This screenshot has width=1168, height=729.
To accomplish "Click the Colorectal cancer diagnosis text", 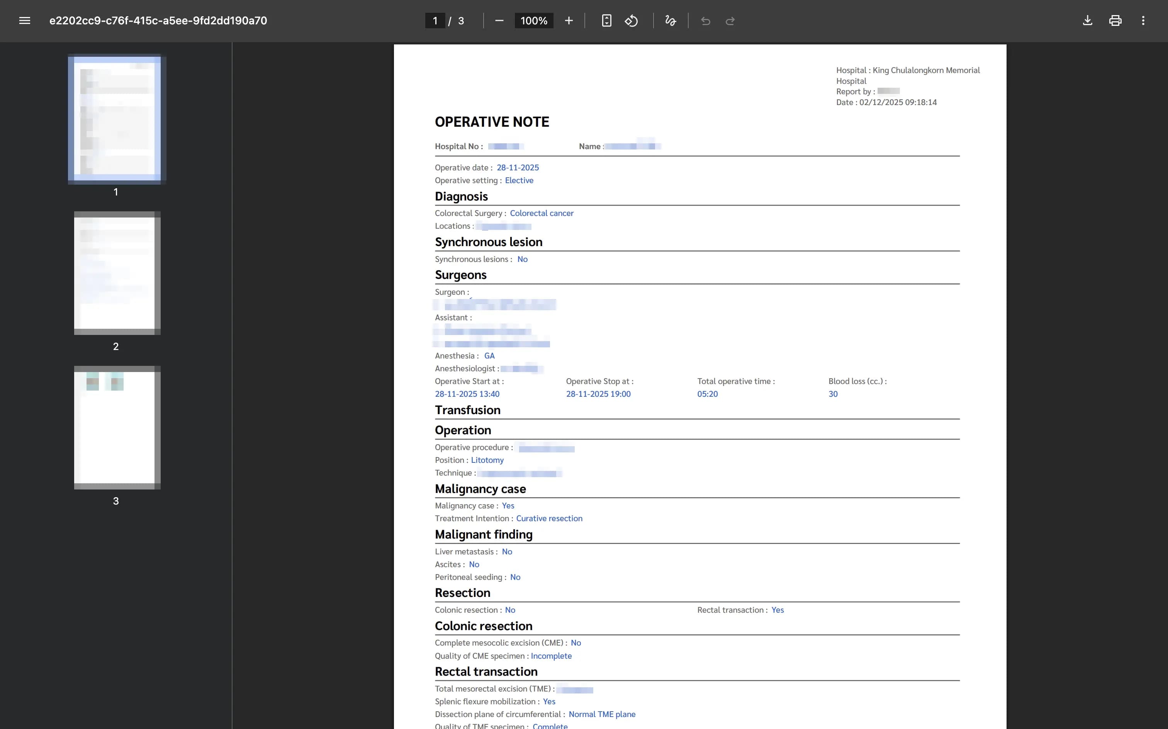I will [x=542, y=213].
